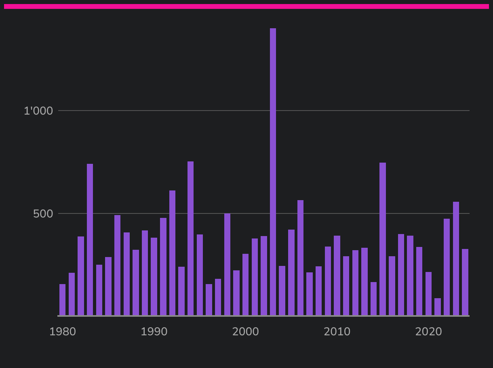493x368 pixels.
Task: Select the 1992 bar above 500
Action: click(x=172, y=253)
